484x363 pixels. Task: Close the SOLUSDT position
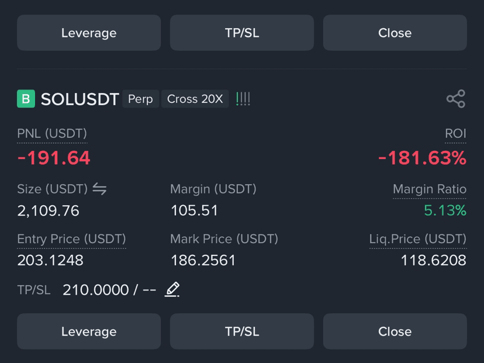click(395, 331)
